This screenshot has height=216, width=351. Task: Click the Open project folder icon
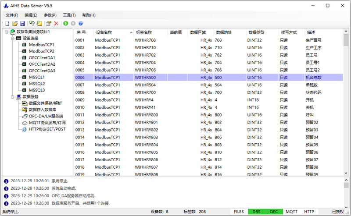pyautogui.click(x=15, y=24)
